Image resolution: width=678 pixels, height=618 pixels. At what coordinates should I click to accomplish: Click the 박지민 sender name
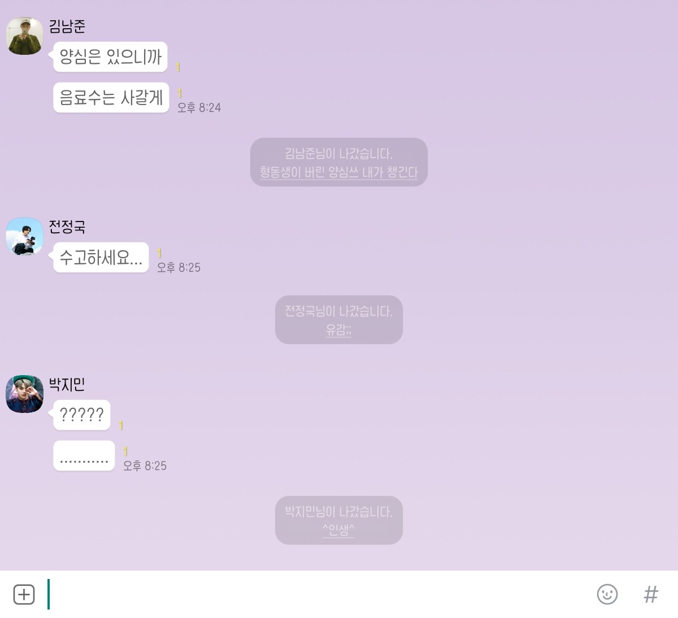click(67, 384)
